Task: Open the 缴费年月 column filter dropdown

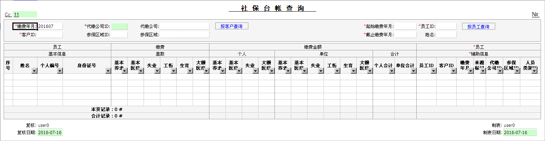Action: 470,71
